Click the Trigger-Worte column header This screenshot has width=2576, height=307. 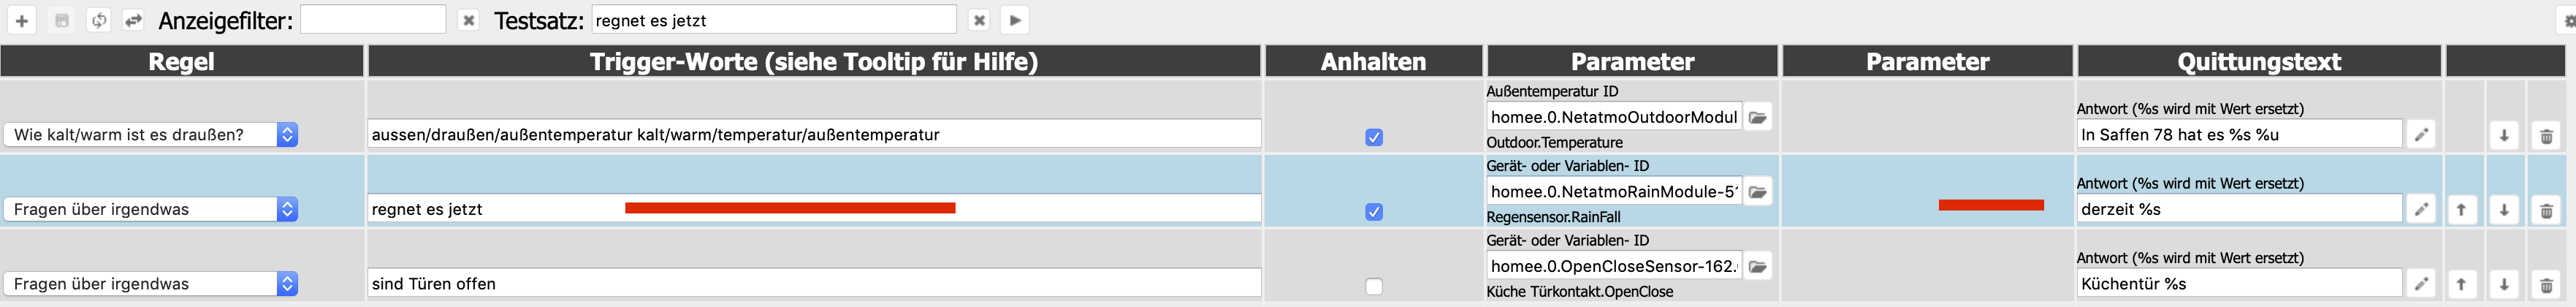813,62
